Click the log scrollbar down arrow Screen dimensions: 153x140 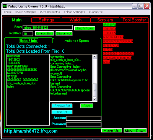coord(94,99)
